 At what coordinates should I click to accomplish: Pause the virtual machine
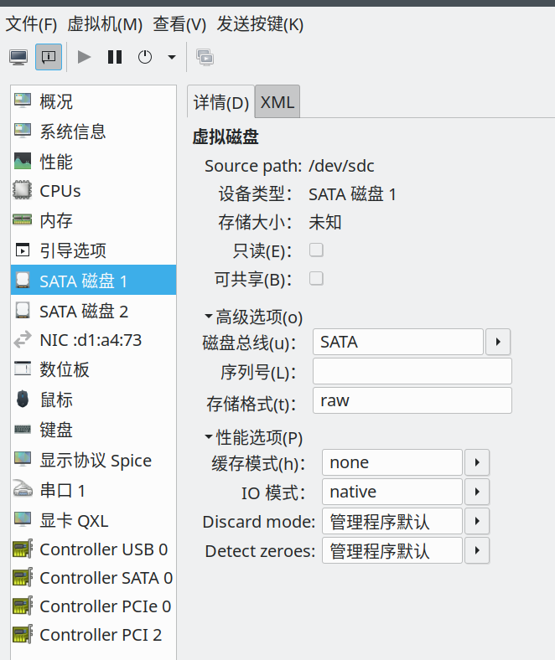click(115, 57)
